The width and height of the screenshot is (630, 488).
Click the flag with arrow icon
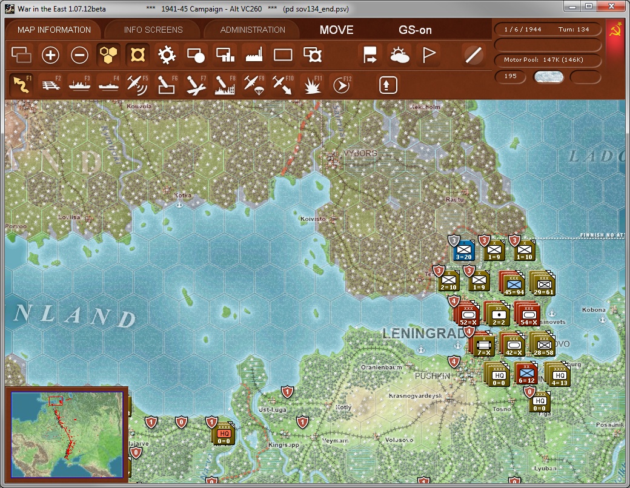[370, 55]
